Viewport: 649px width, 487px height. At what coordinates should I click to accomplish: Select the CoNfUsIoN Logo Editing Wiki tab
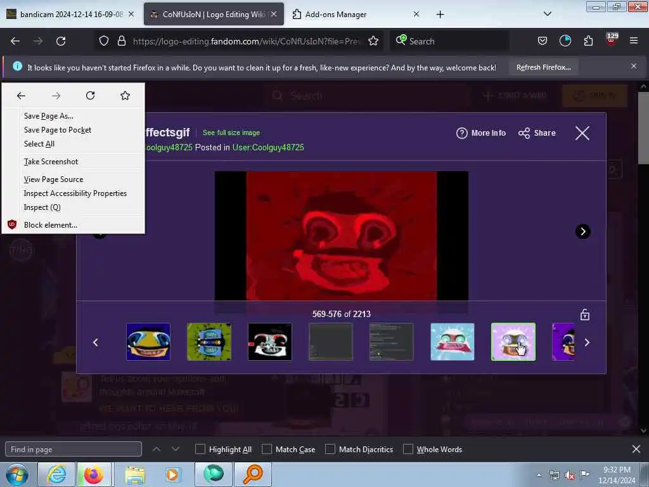click(x=214, y=15)
